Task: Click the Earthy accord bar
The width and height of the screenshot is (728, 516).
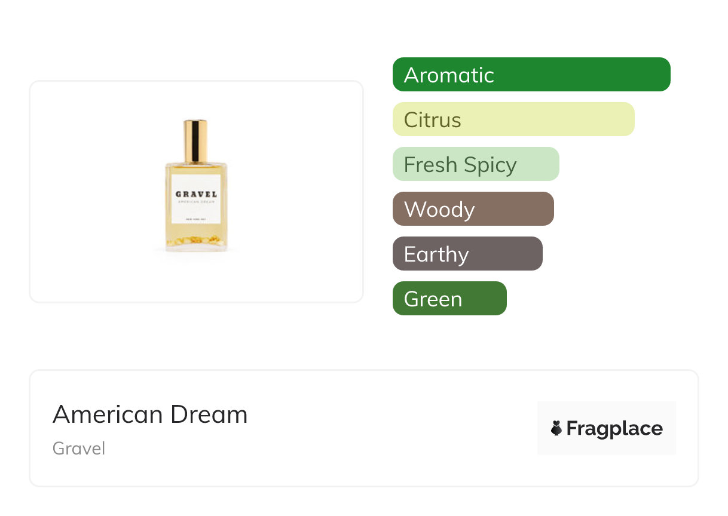Action: (467, 254)
